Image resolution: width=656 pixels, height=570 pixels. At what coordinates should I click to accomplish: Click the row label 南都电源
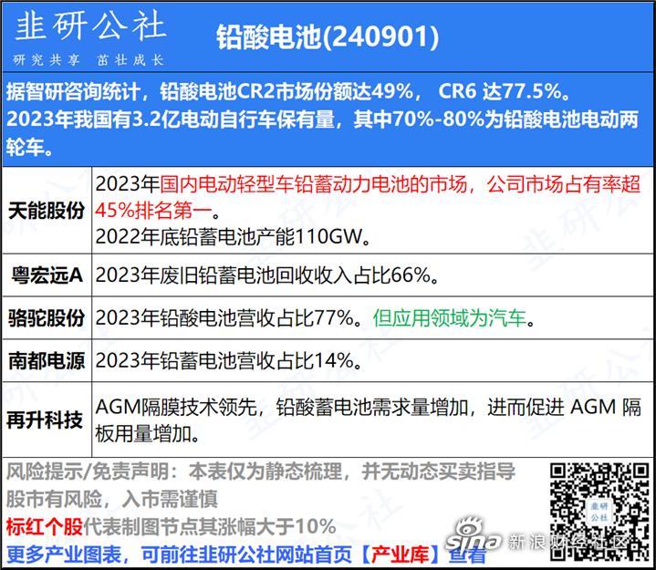(47, 361)
